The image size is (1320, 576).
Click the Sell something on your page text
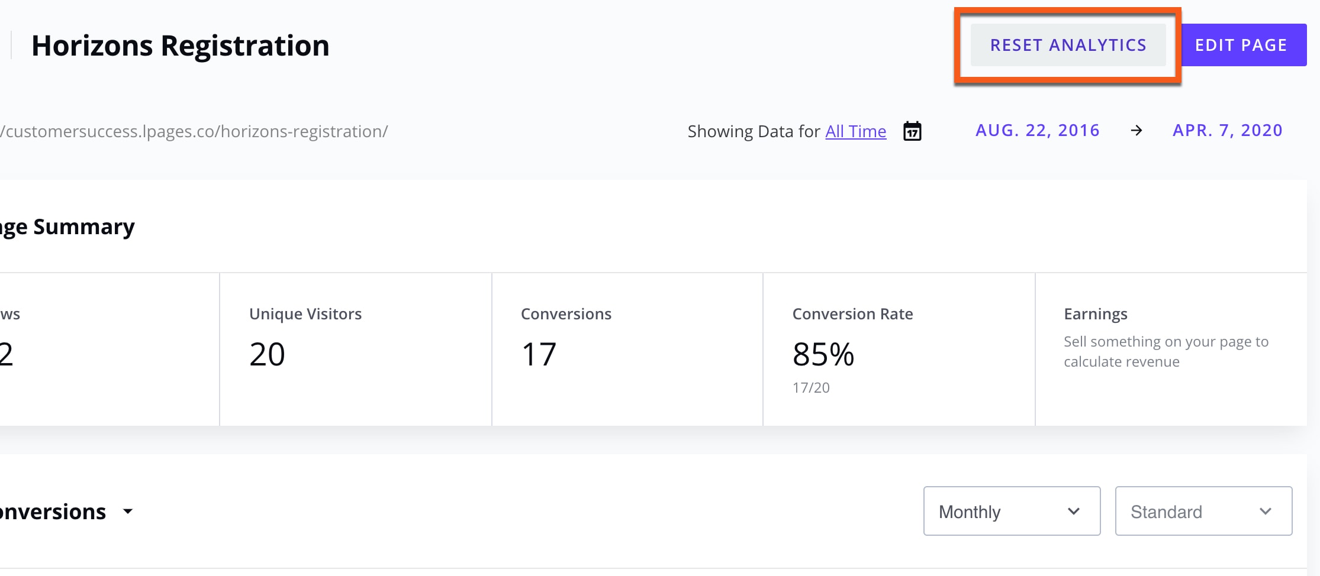coord(1166,351)
